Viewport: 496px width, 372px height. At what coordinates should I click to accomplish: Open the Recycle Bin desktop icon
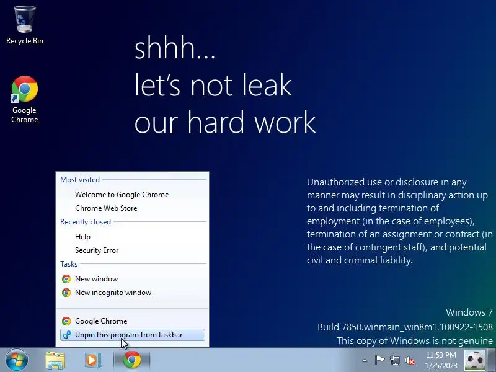[25, 25]
